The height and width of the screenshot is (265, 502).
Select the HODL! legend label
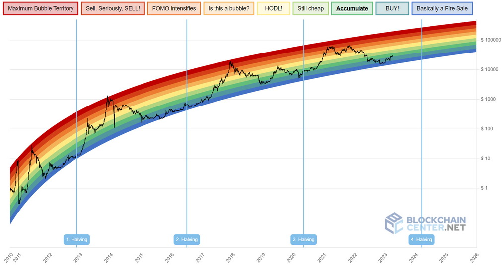(274, 9)
